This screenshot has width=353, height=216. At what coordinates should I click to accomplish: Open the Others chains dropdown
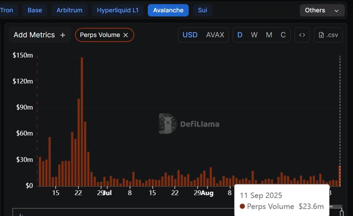click(322, 10)
